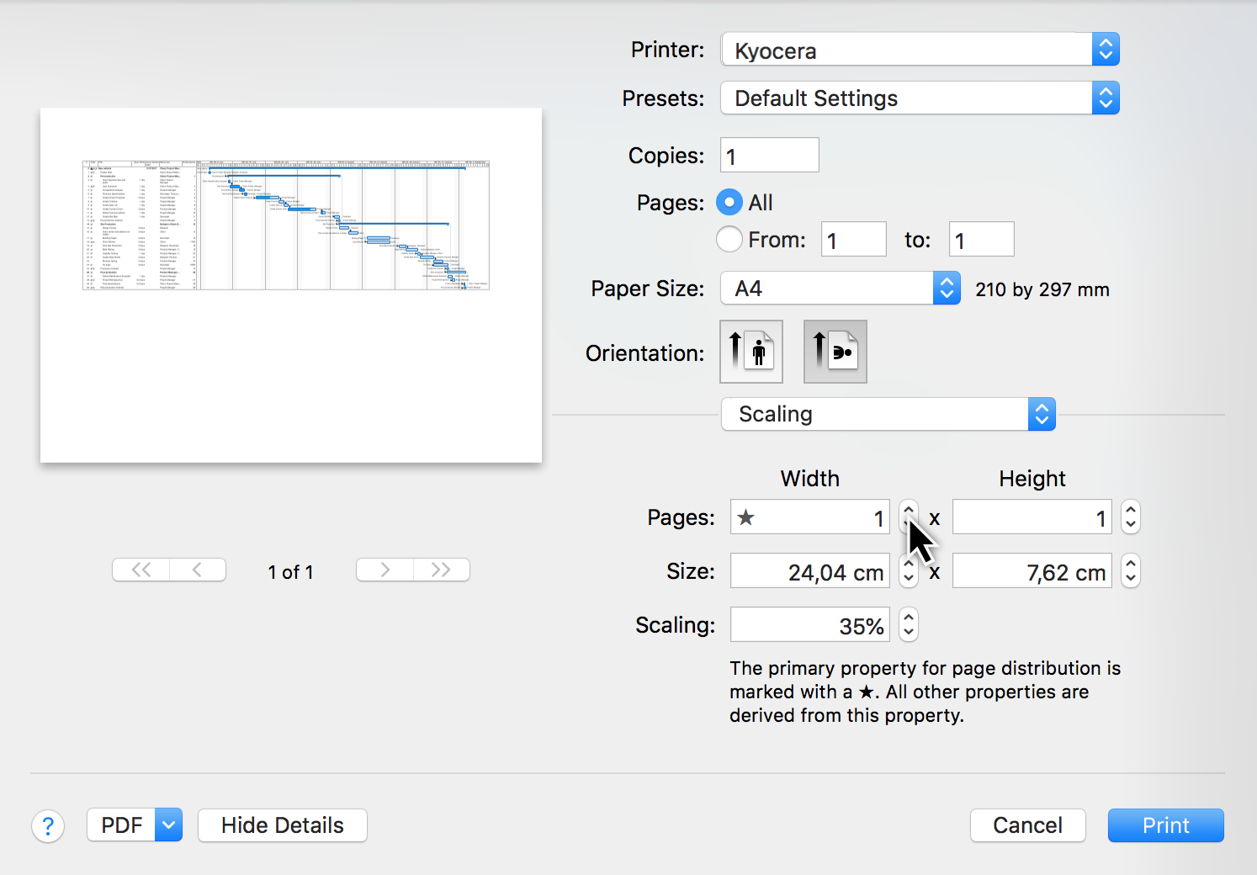Open the Printer dropdown showing Kyocera
1257x875 pixels.
click(x=920, y=49)
